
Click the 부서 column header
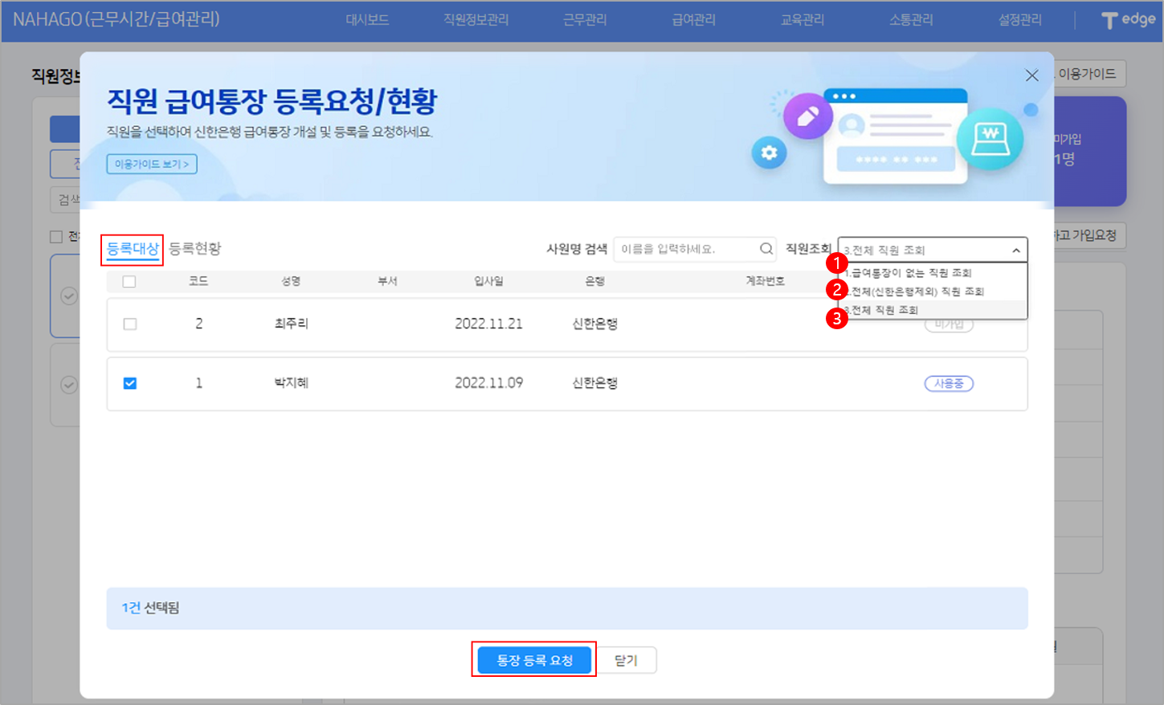(x=388, y=281)
